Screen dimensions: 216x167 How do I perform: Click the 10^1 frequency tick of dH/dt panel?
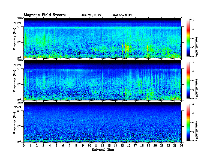pos(19,26)
